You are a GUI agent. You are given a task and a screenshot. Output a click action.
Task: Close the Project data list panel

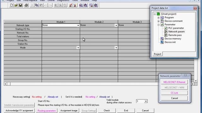click(195, 8)
